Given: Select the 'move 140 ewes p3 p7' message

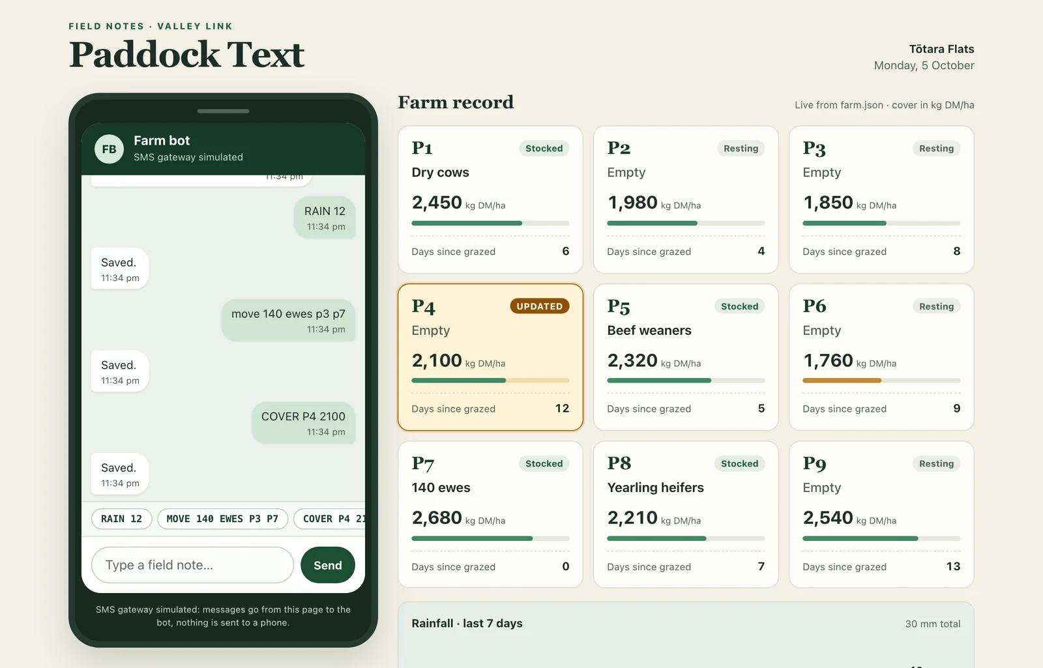Looking at the screenshot, I should [288, 320].
